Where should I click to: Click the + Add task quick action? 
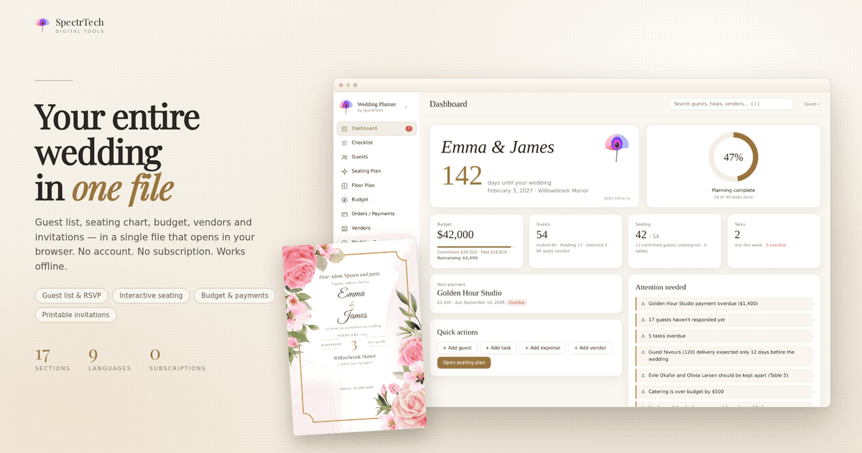(x=499, y=348)
